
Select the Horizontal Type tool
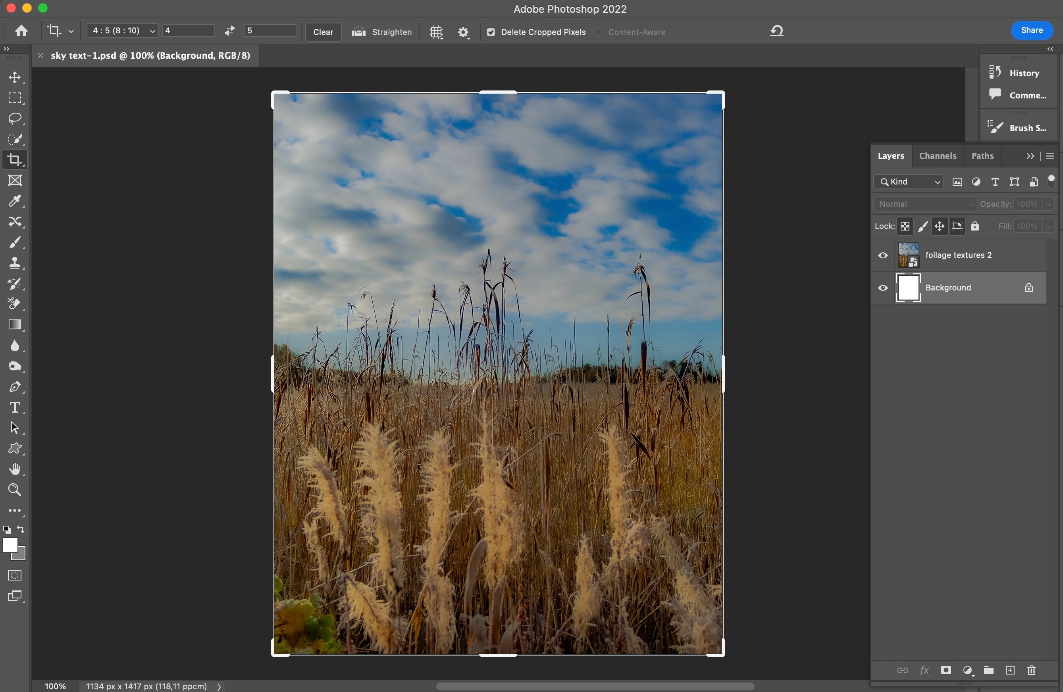coord(15,408)
